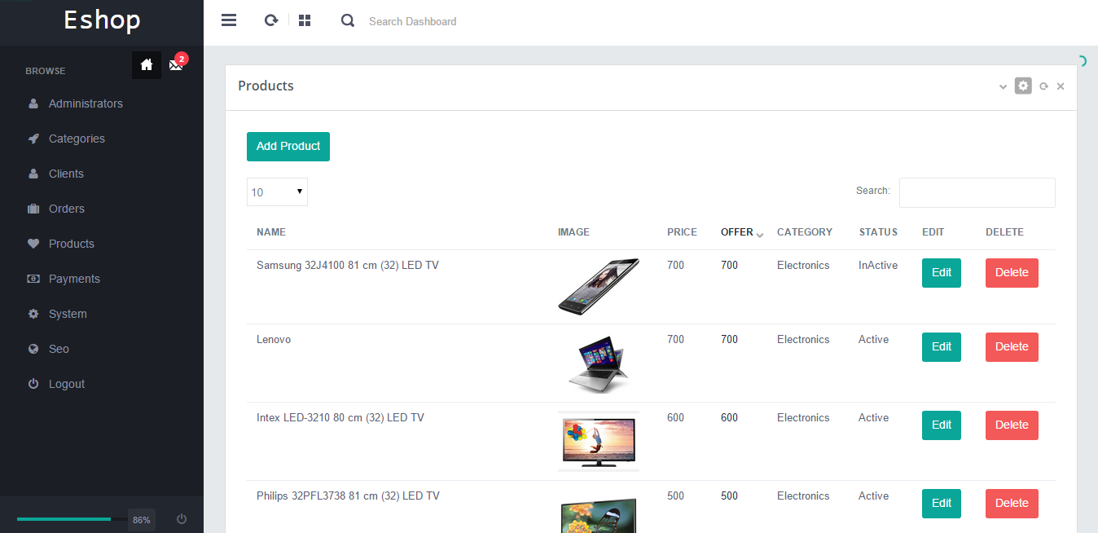This screenshot has height=533, width=1098.
Task: Click the Lenovo laptop thumbnail image
Action: tap(599, 363)
